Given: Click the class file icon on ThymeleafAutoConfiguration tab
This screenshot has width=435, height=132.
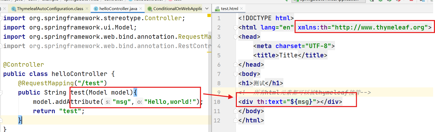Looking at the screenshot, I should (14, 9).
